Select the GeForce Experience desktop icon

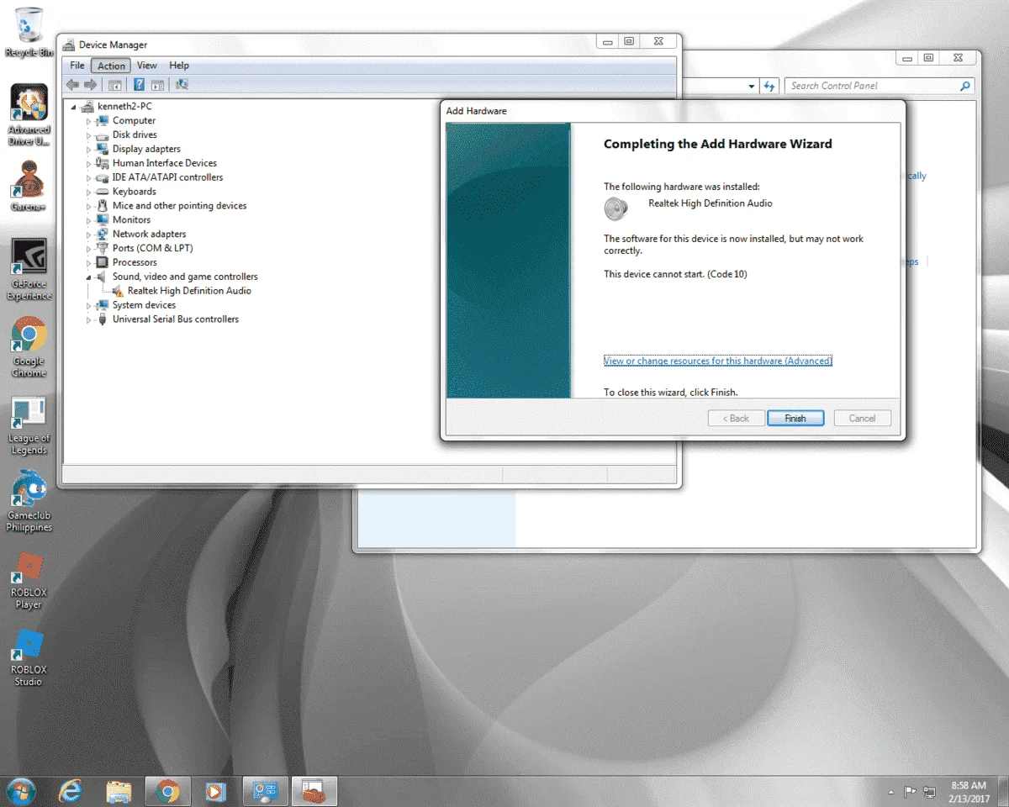29,269
